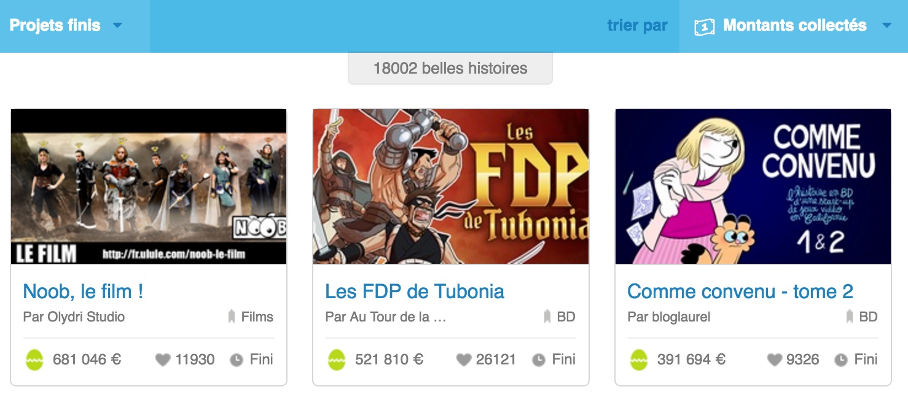Click the clock icon on Les FDP card

coord(539,360)
